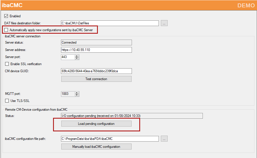Toggle Enable SSL verification checkbox
257x158 pixels.
coord(7,64)
